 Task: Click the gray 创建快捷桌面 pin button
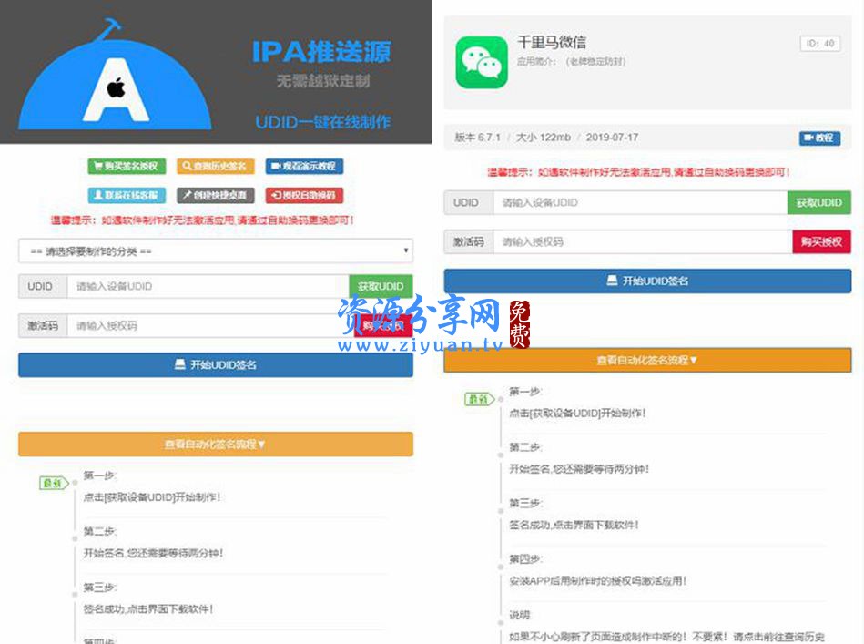tap(216, 195)
